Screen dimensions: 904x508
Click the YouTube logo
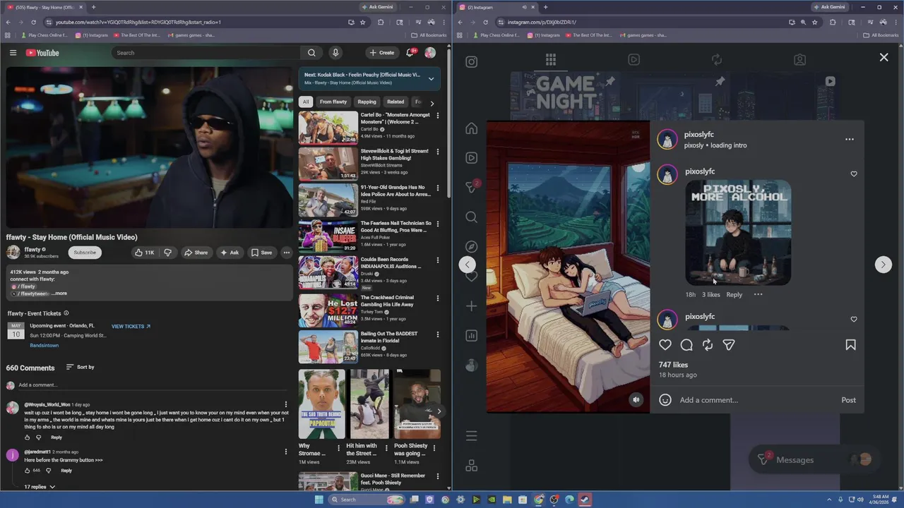(x=42, y=53)
